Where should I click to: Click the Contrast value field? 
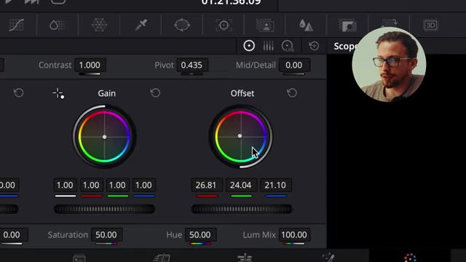pos(90,65)
